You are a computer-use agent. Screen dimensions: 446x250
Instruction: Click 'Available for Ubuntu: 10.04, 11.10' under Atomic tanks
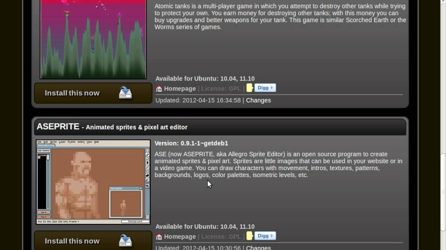(205, 78)
